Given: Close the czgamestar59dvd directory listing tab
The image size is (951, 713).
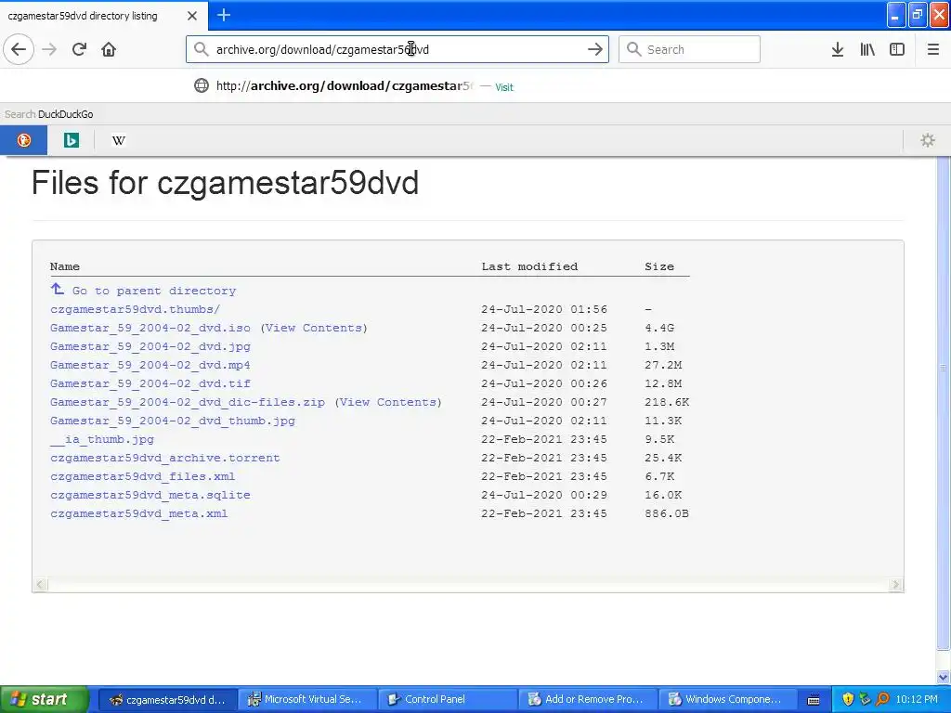Looking at the screenshot, I should click(192, 16).
